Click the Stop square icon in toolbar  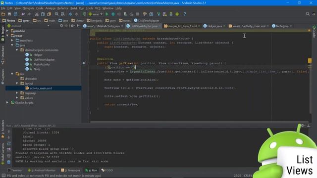pyautogui.click(x=138, y=14)
